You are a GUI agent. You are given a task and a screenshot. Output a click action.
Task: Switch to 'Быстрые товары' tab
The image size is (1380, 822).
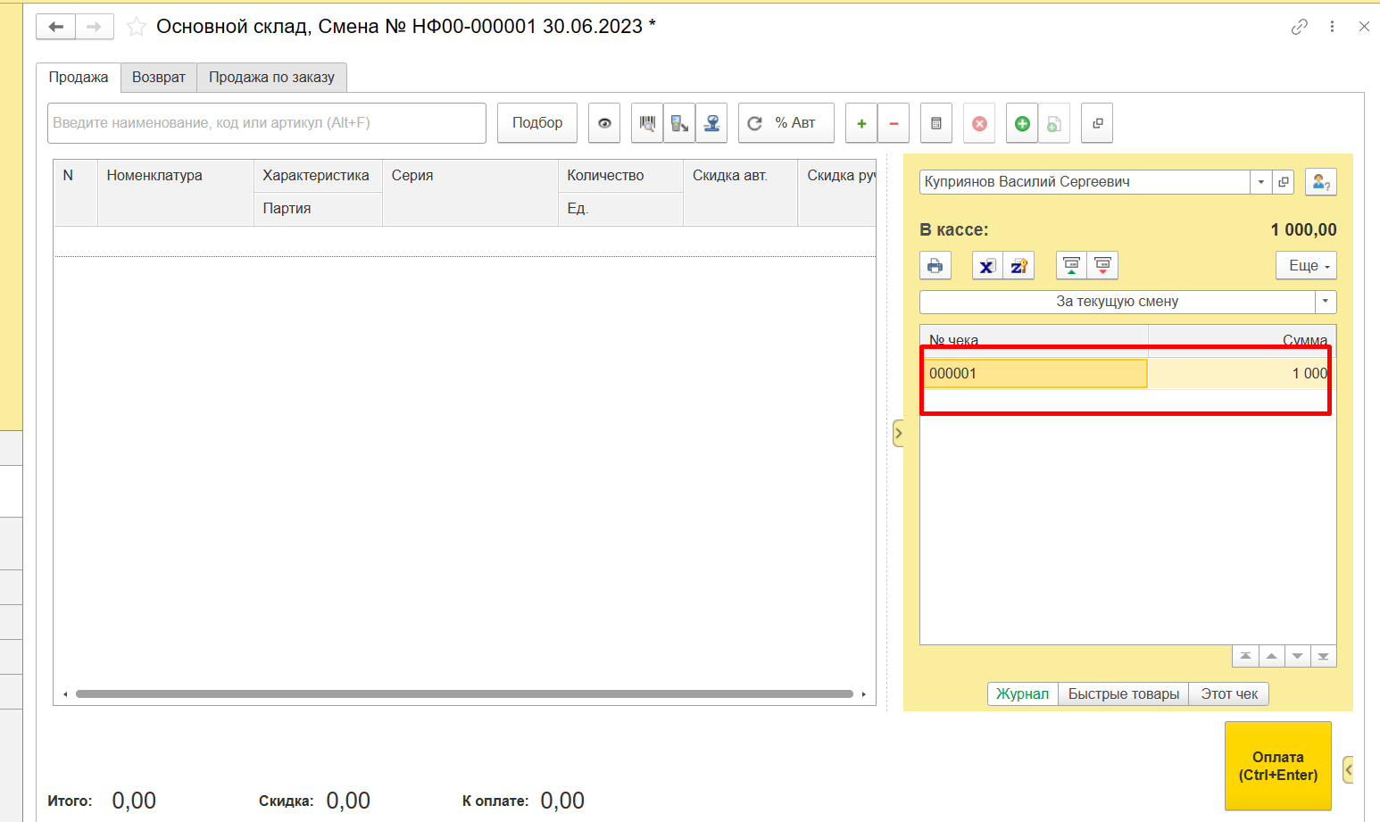pos(1123,693)
